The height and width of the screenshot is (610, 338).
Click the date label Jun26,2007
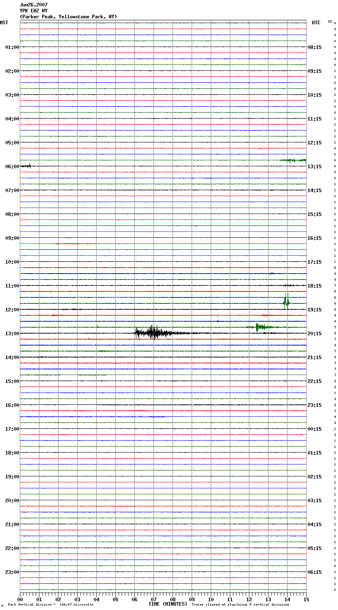33,5
